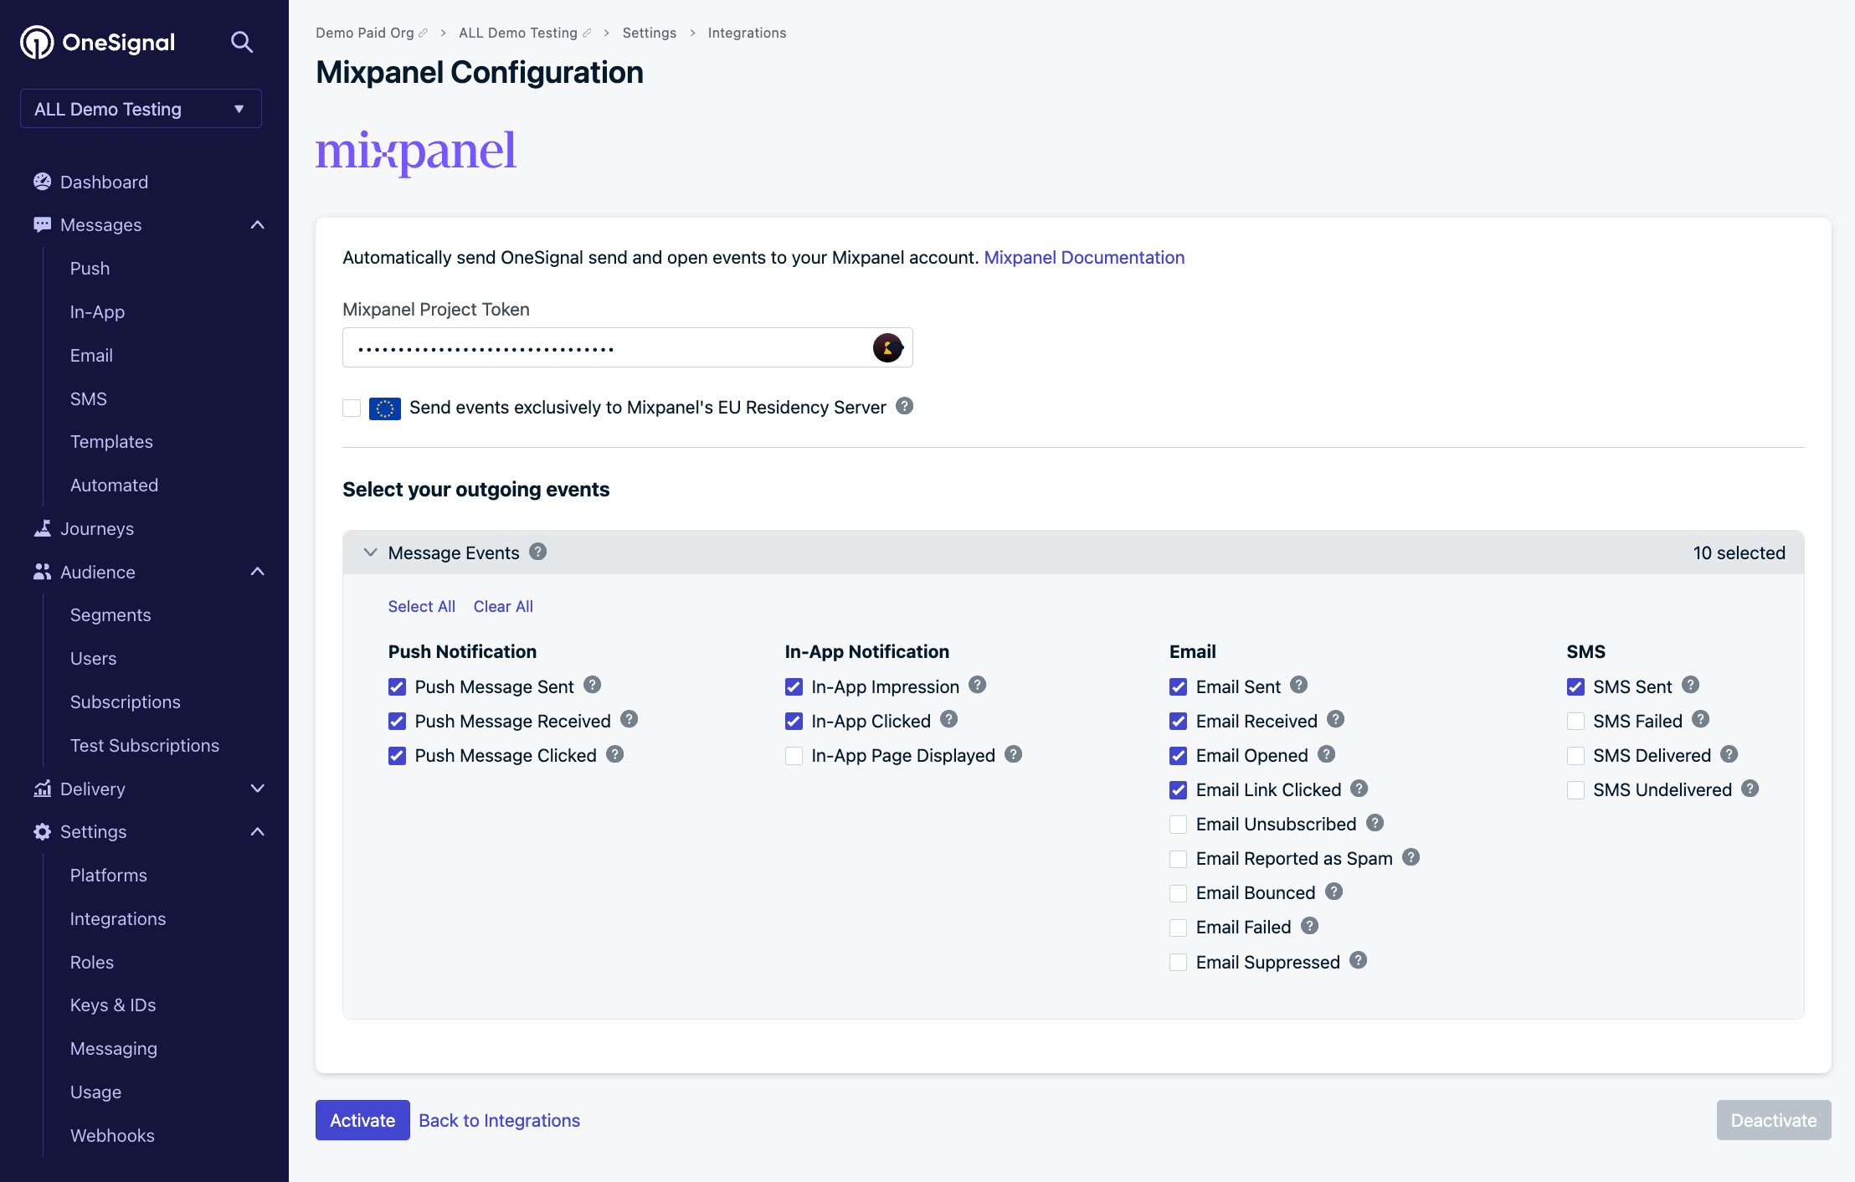Check In-App Page Displayed
Screen dimensions: 1855x1182
click(794, 755)
